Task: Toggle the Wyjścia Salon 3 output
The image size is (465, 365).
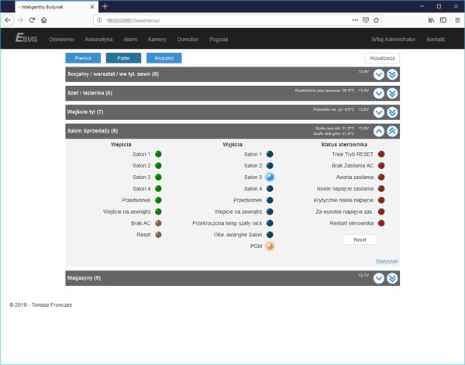Action: click(x=270, y=177)
